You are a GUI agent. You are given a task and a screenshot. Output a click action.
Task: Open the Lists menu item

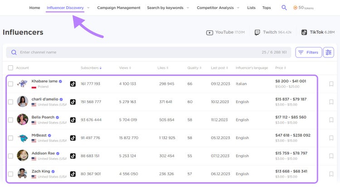(251, 8)
